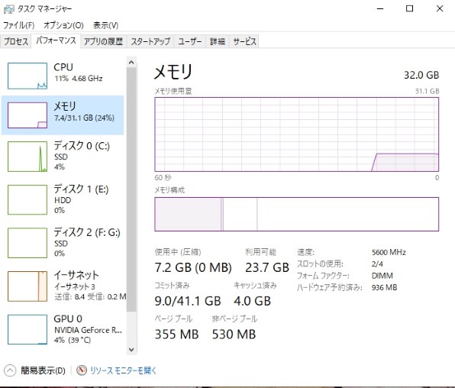Select the CPU usage graph thumbnail
455x388 pixels.
coord(27,76)
